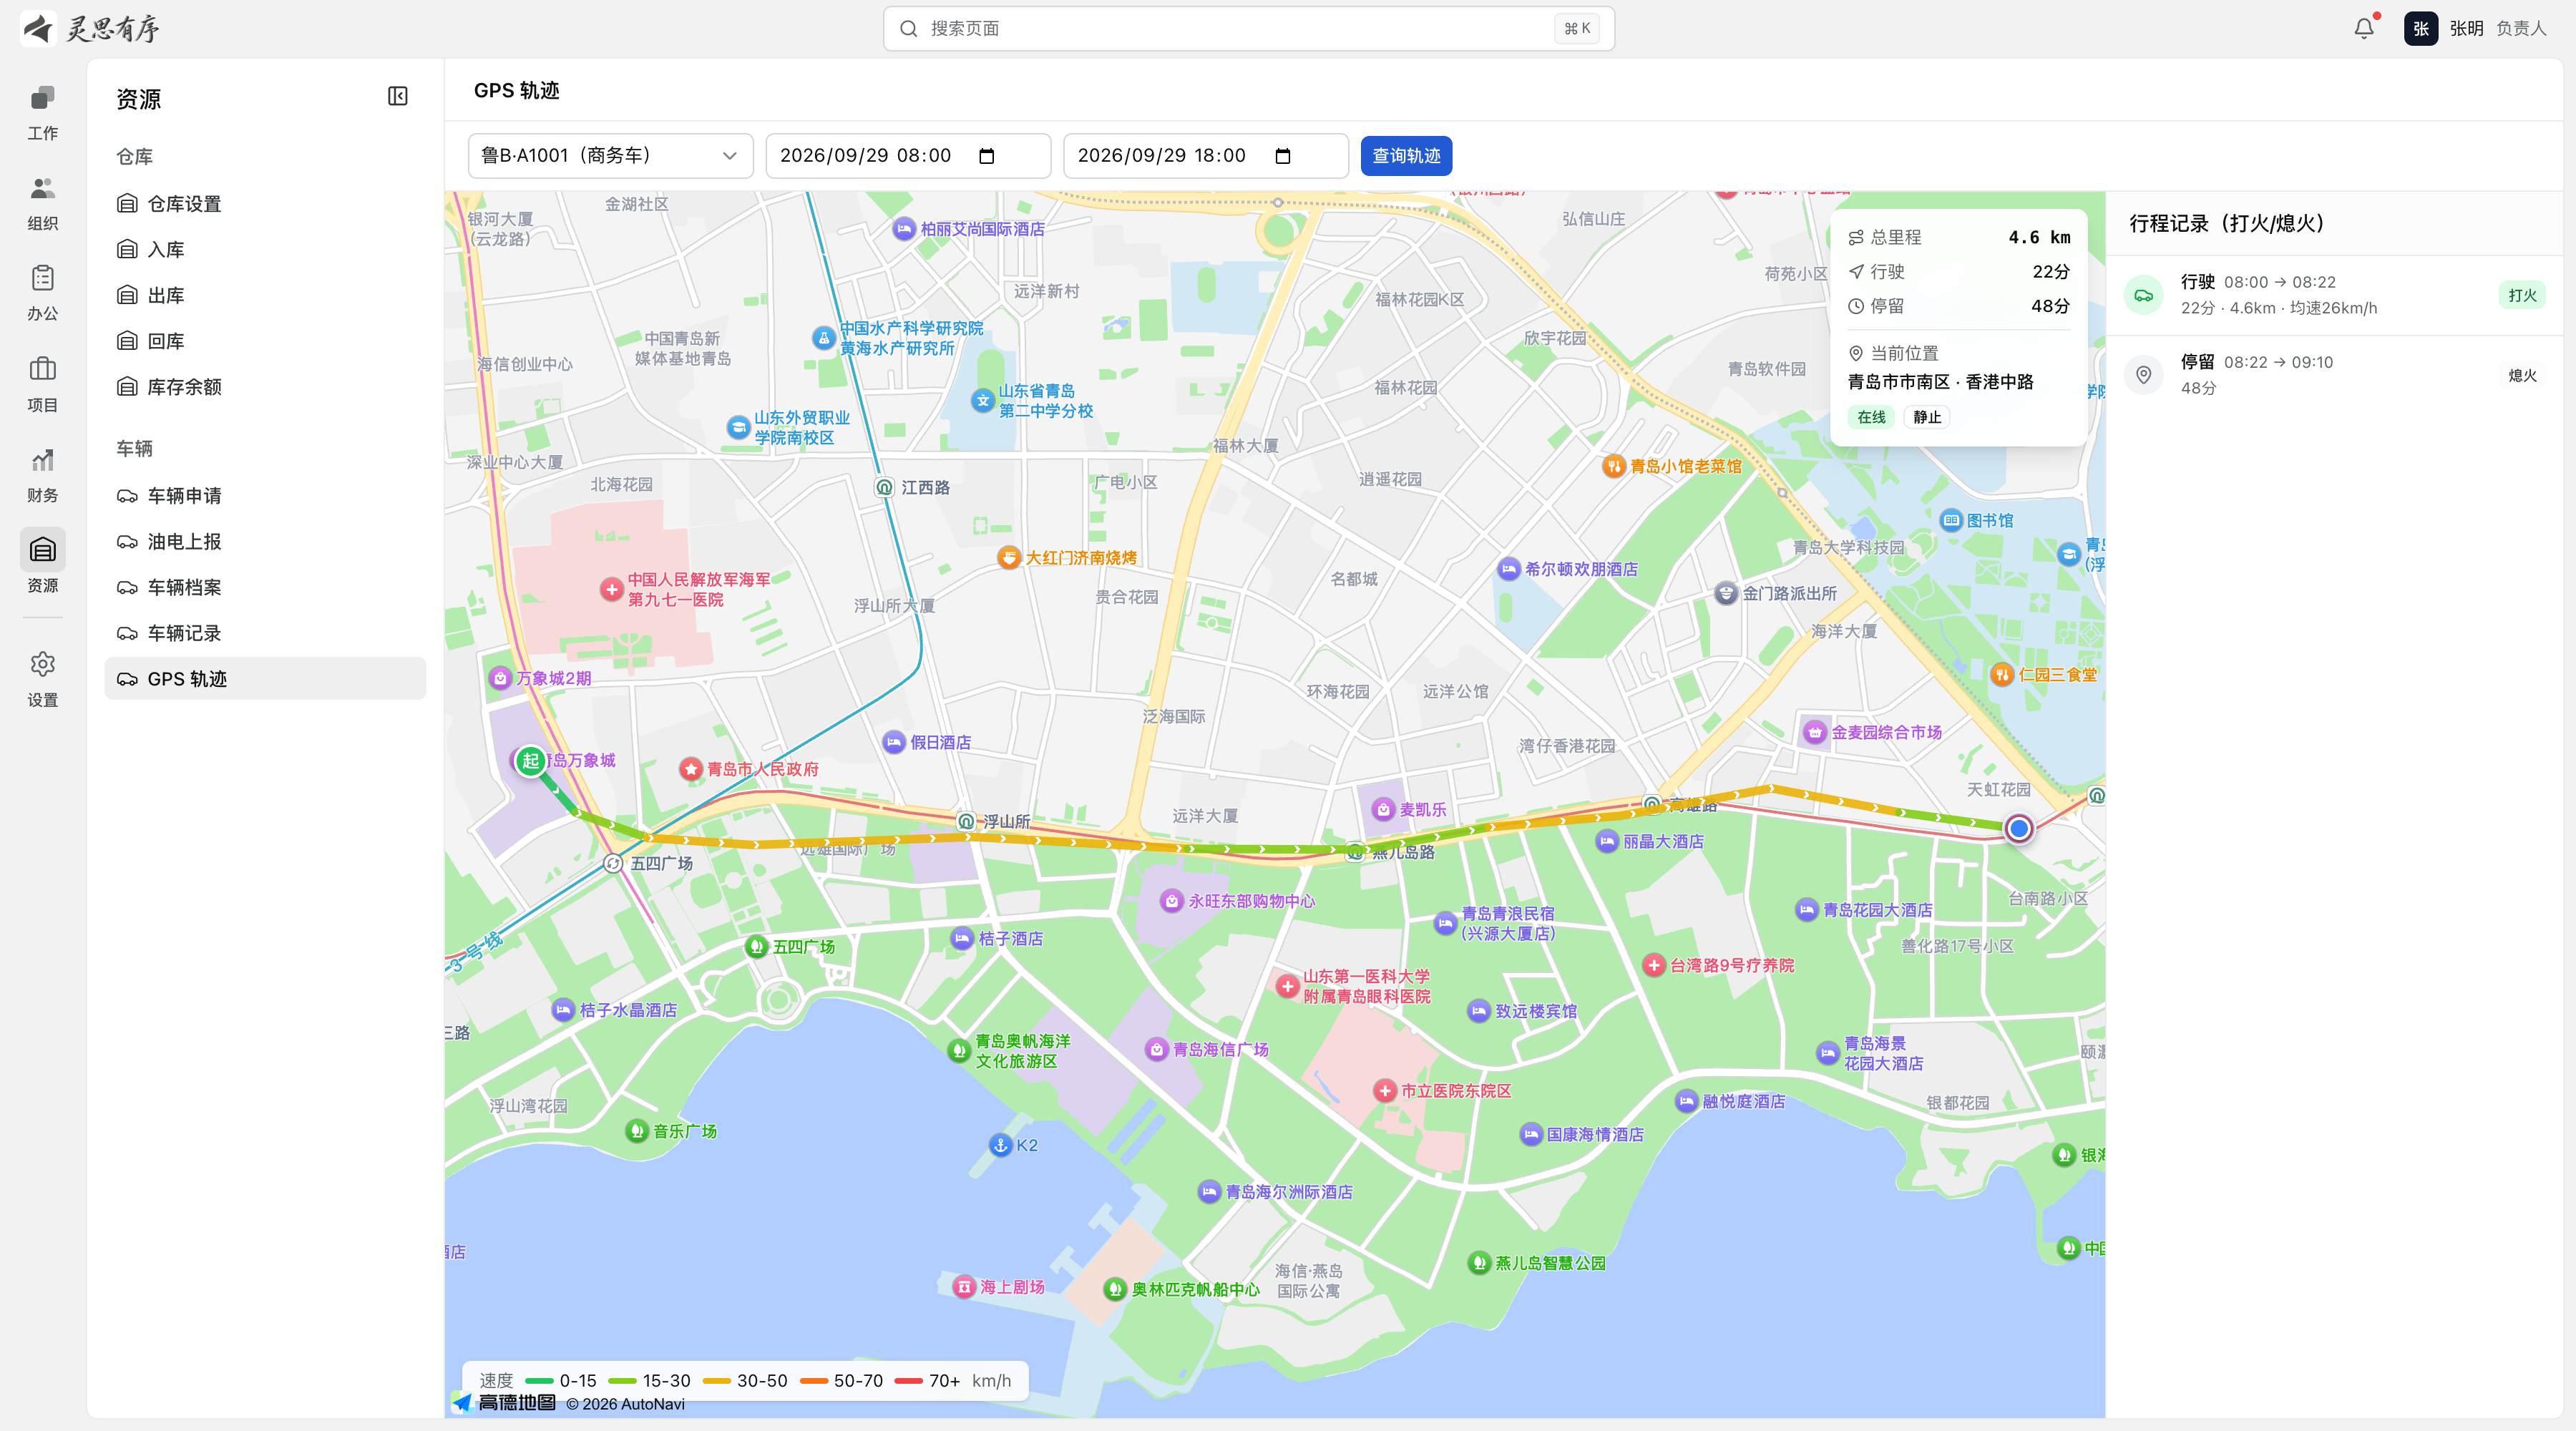
Task: Open 车辆档案 menu item
Action: click(x=265, y=588)
